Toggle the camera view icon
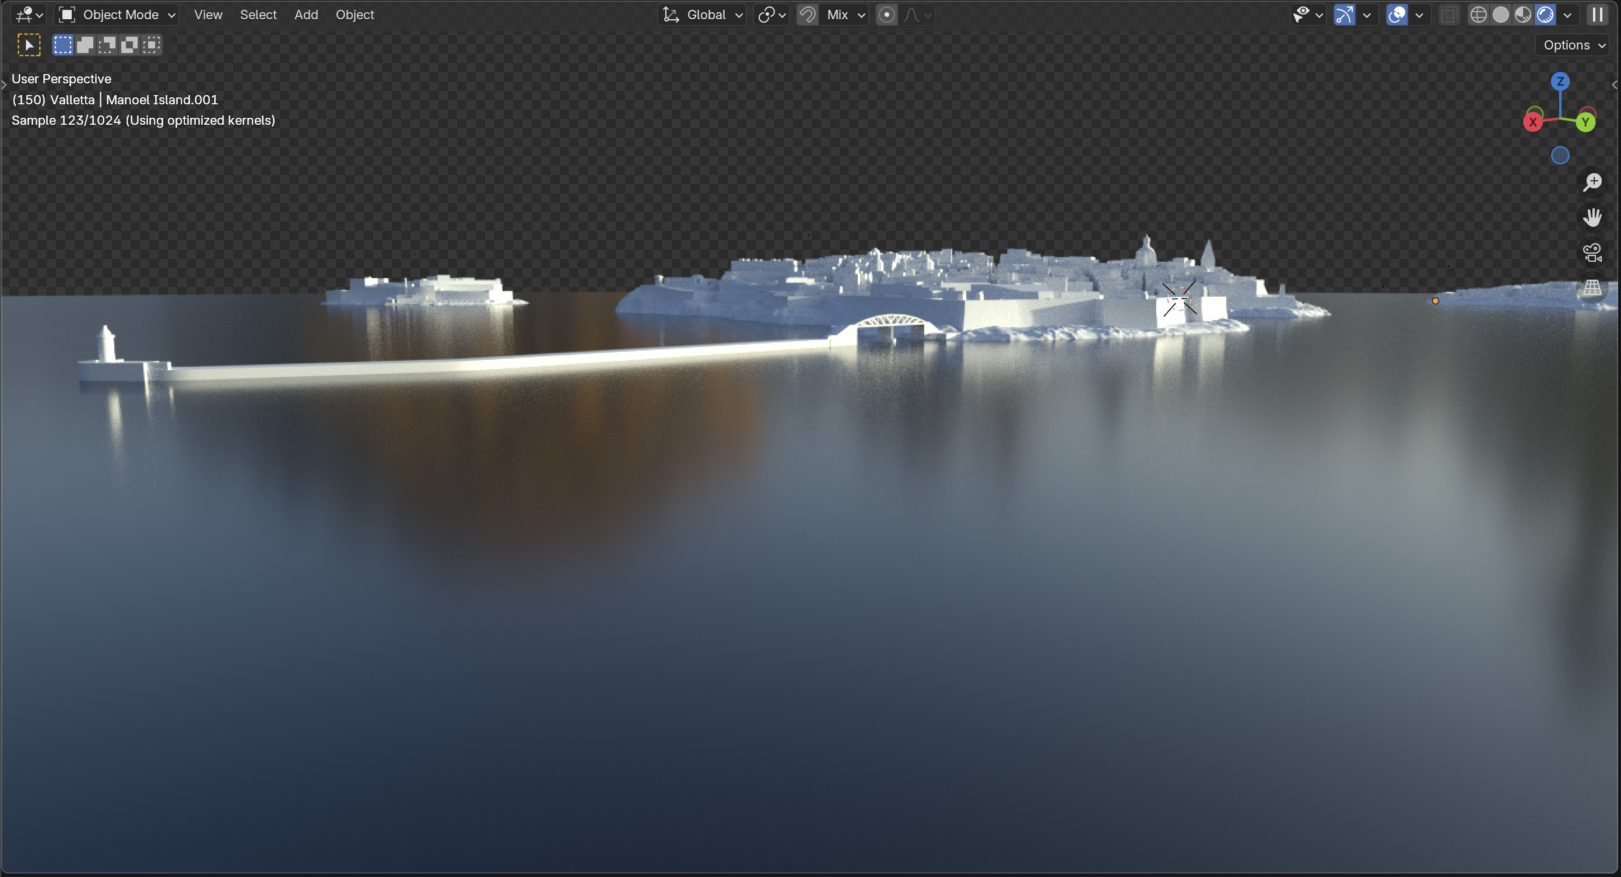This screenshot has height=877, width=1621. click(x=1592, y=253)
